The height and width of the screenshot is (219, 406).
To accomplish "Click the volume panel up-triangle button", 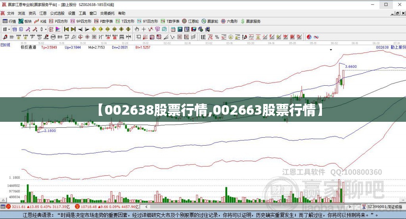I will tap(3, 200).
